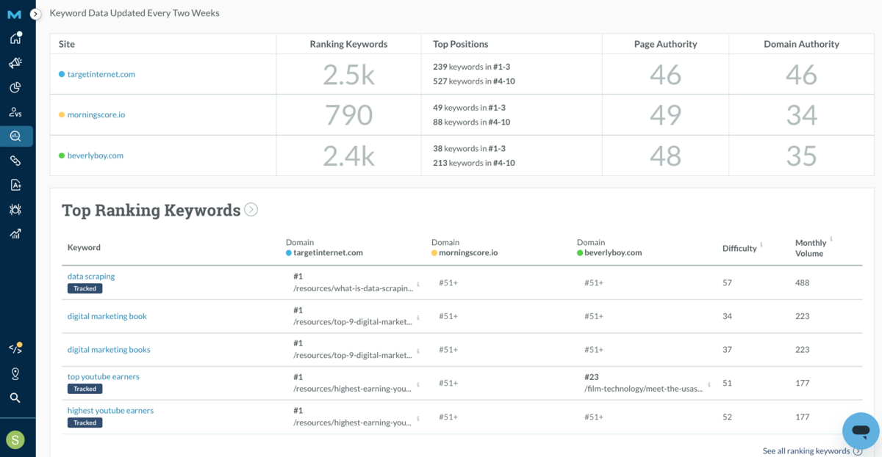Click '213 keywords in #4-10' text
Viewport: 882px width, 457px height.
coord(474,163)
